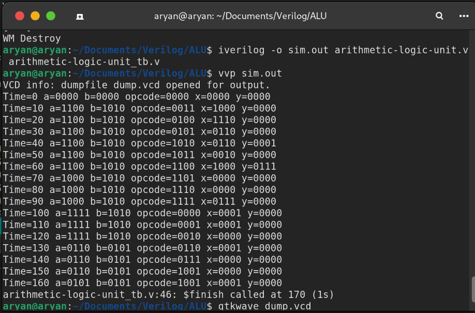Click the Time=160 output row
Screen dimensions: 475x313
(x=142, y=283)
